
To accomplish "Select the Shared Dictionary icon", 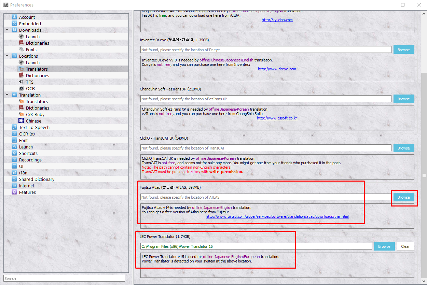I will [x=14, y=179].
